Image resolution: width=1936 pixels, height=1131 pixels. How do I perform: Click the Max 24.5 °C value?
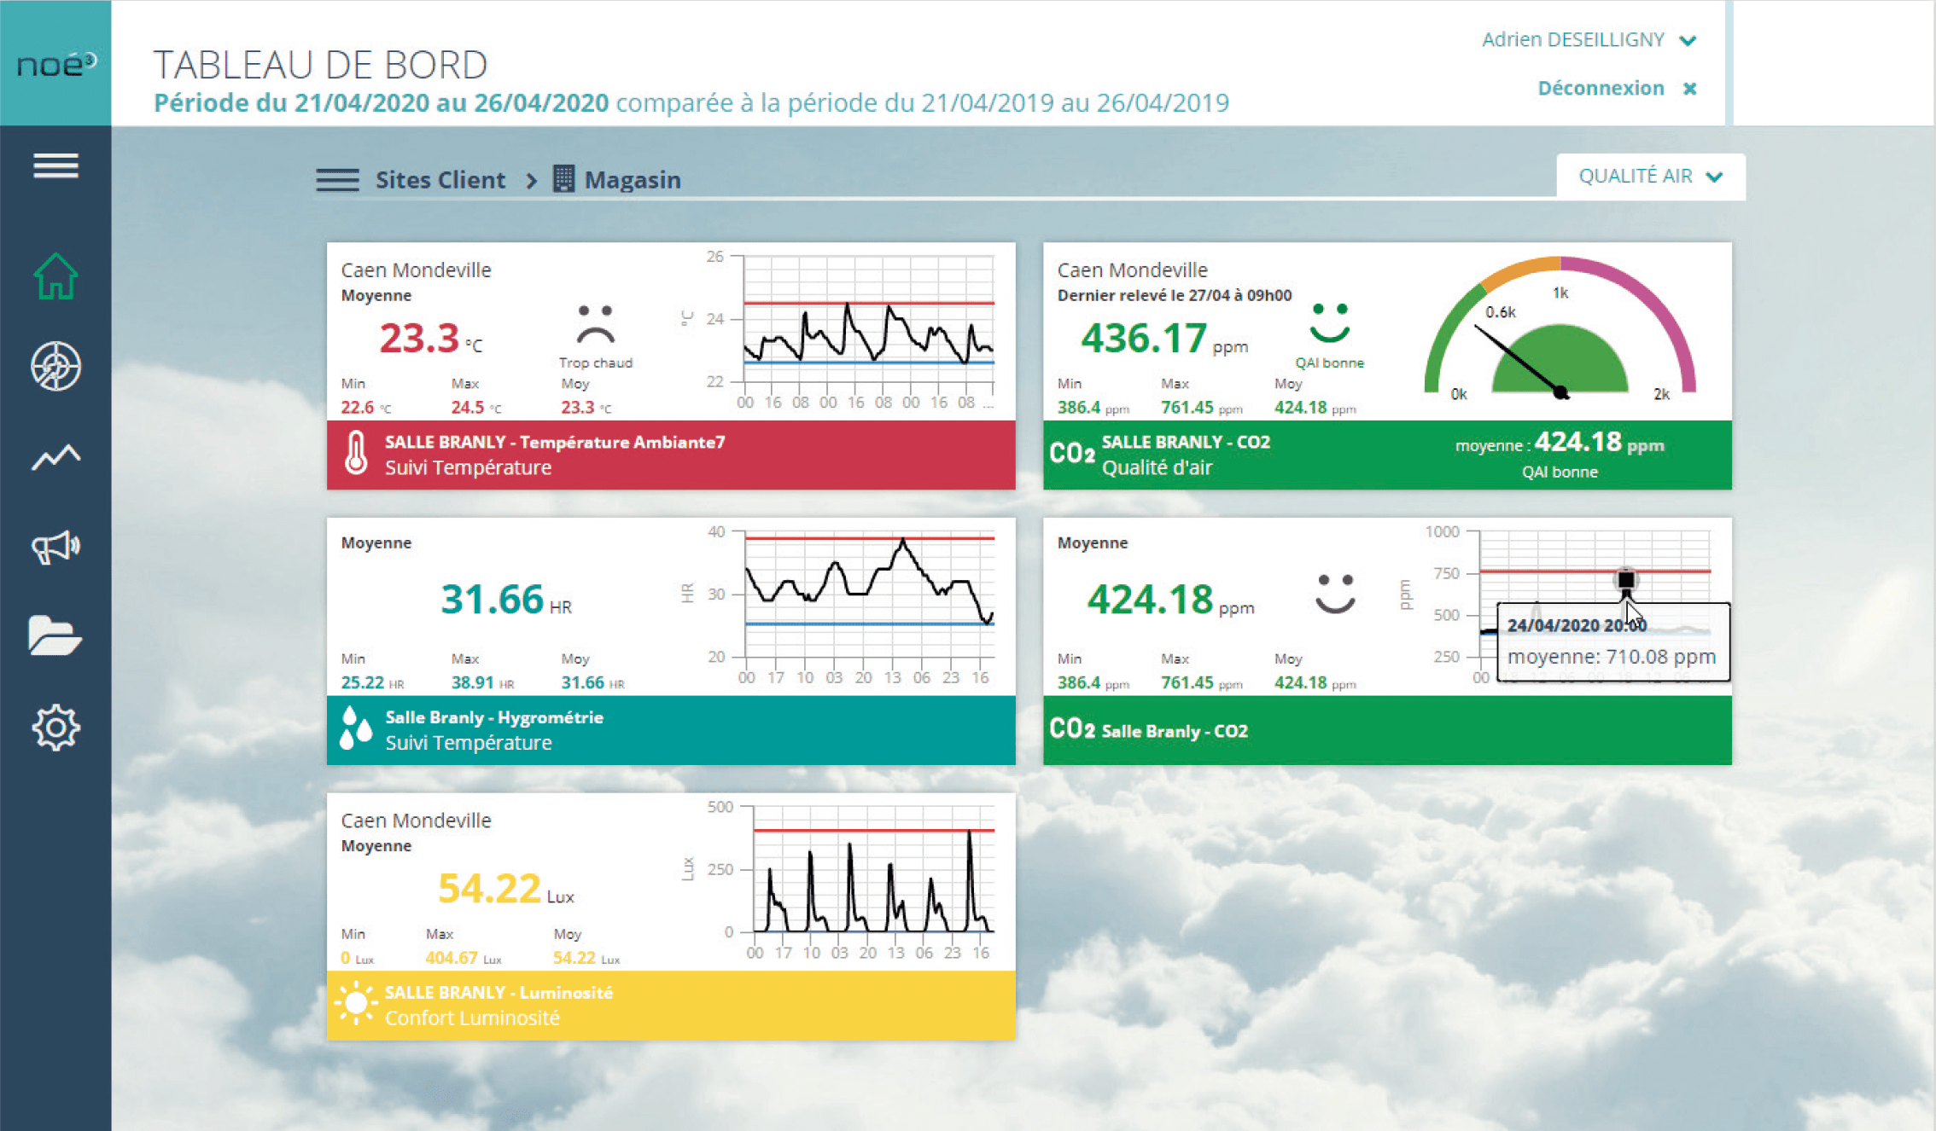click(476, 407)
